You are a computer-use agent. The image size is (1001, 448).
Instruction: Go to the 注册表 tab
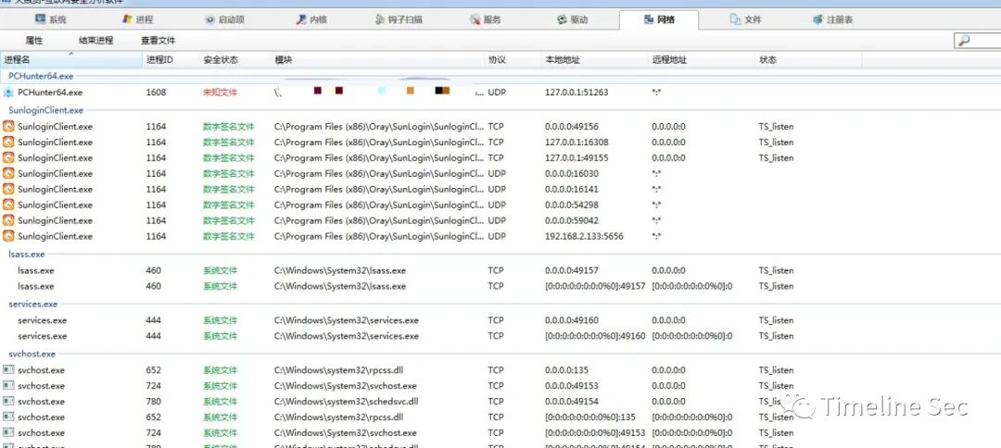pyautogui.click(x=832, y=19)
